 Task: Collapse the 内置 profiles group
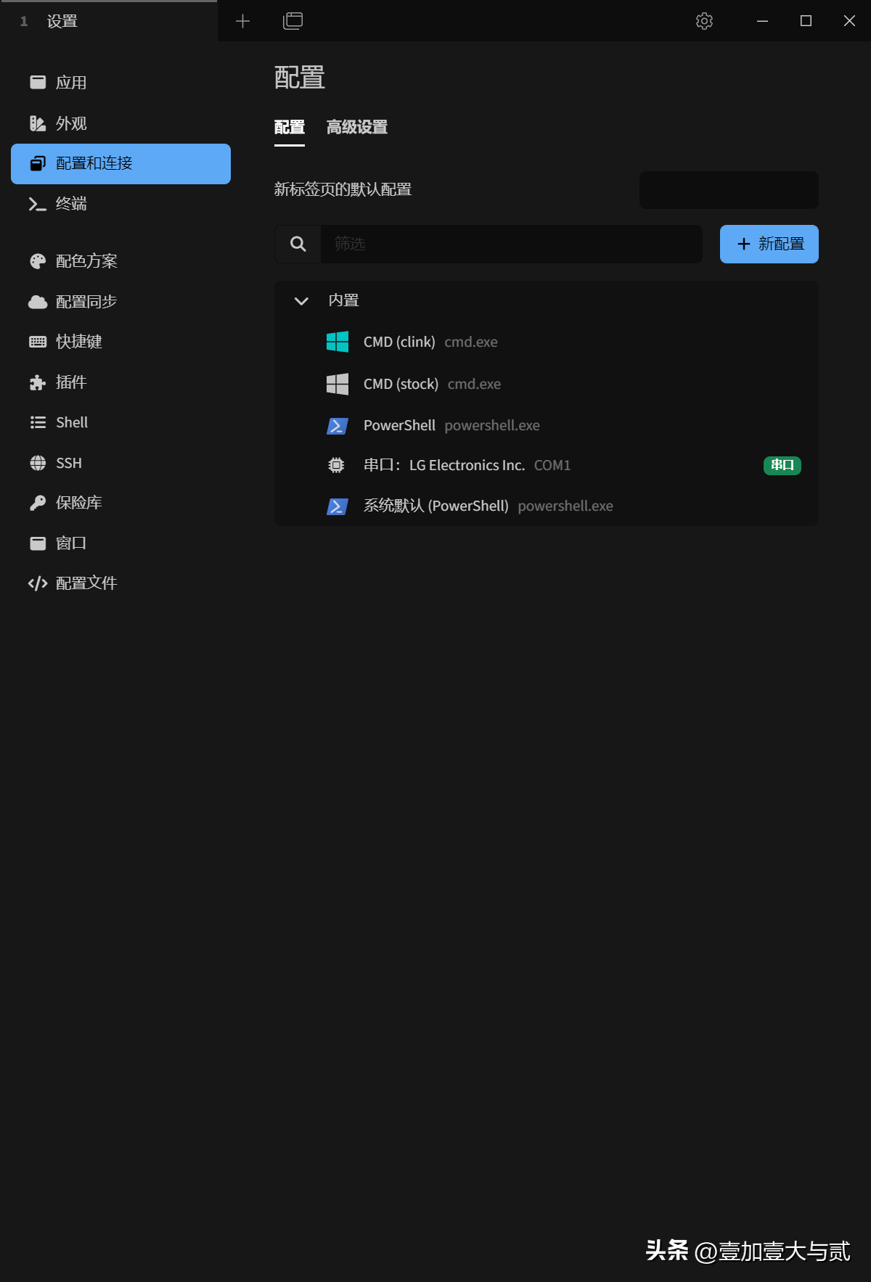tap(301, 300)
